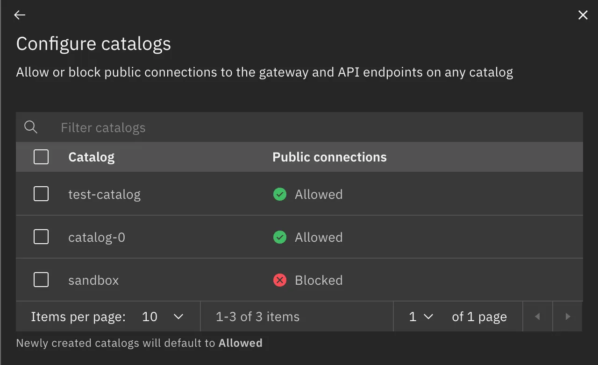Viewport: 598px width, 365px height.
Task: Check the catalog-0 row checkbox
Action: click(41, 237)
